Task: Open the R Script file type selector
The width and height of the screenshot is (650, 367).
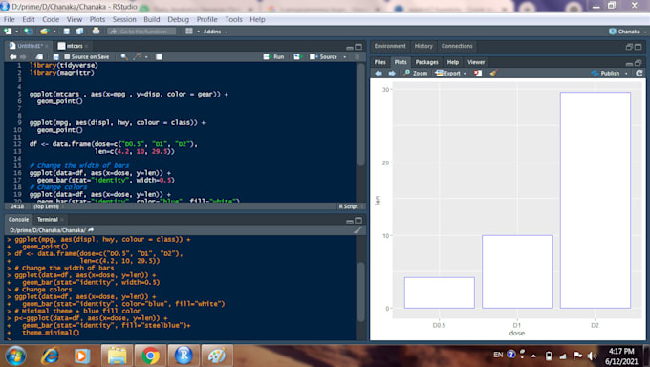Action: click(x=350, y=206)
